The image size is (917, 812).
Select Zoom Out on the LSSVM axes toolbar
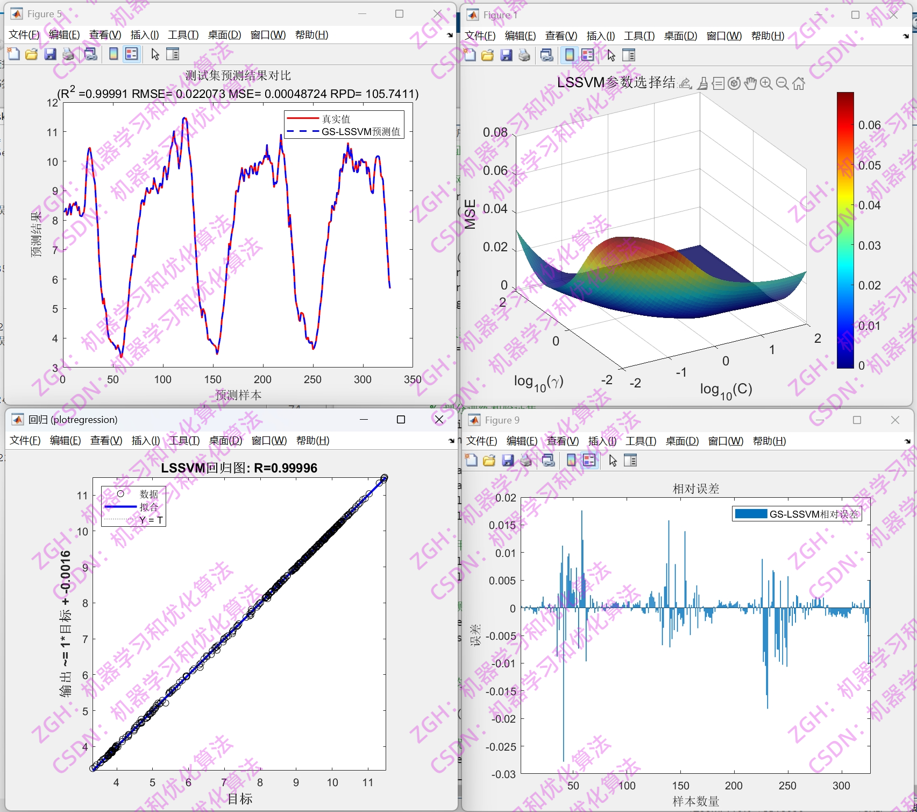pyautogui.click(x=783, y=83)
